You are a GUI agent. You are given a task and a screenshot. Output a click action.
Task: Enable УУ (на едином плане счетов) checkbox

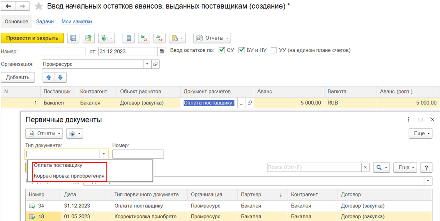pos(274,50)
